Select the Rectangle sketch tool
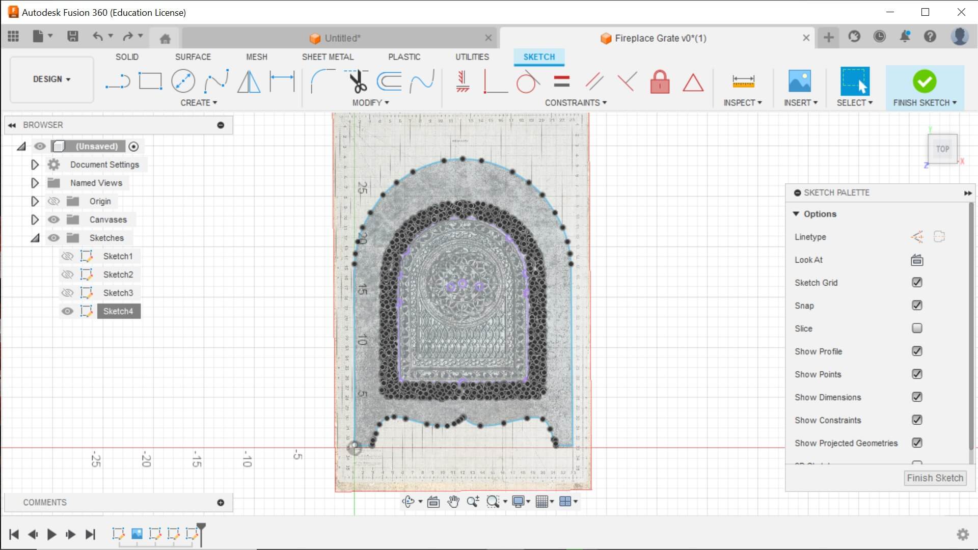Screen dimensions: 978x550 (150, 81)
